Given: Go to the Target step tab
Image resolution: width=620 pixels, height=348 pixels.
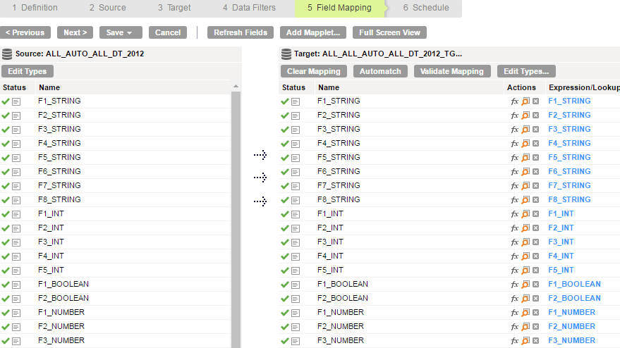Looking at the screenshot, I should coord(174,8).
